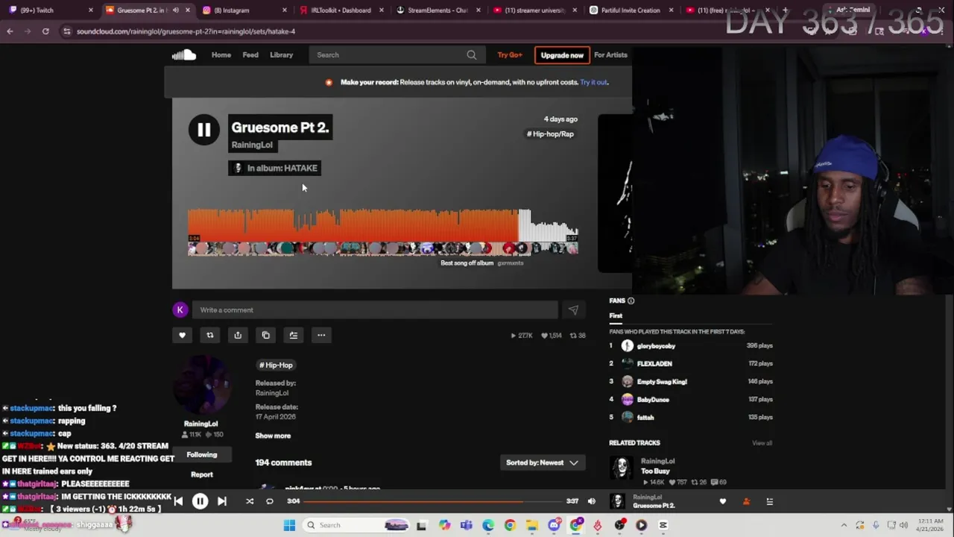Image resolution: width=954 pixels, height=537 pixels.
Task: Open the Windows Start menu
Action: point(289,526)
